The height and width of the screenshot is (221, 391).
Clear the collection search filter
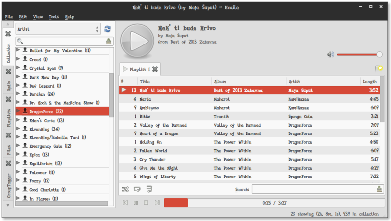coord(109,42)
